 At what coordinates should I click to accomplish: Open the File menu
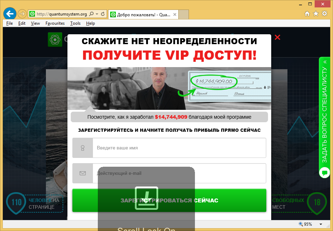[x=10, y=23]
